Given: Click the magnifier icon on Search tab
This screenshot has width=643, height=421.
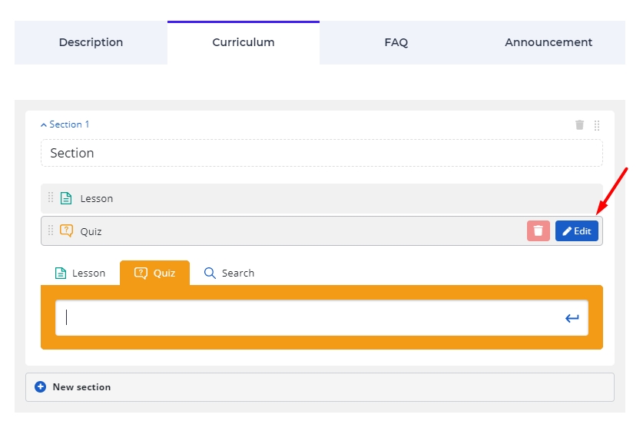Looking at the screenshot, I should coord(210,273).
